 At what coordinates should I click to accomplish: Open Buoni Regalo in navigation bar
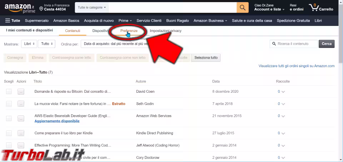click(x=178, y=21)
